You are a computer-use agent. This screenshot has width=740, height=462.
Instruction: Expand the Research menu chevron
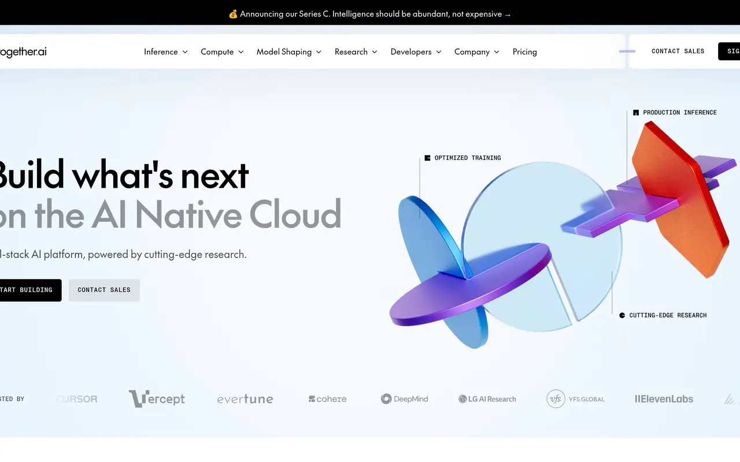coord(375,52)
